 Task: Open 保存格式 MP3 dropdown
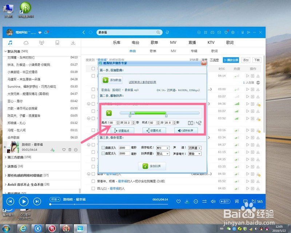tap(163, 148)
